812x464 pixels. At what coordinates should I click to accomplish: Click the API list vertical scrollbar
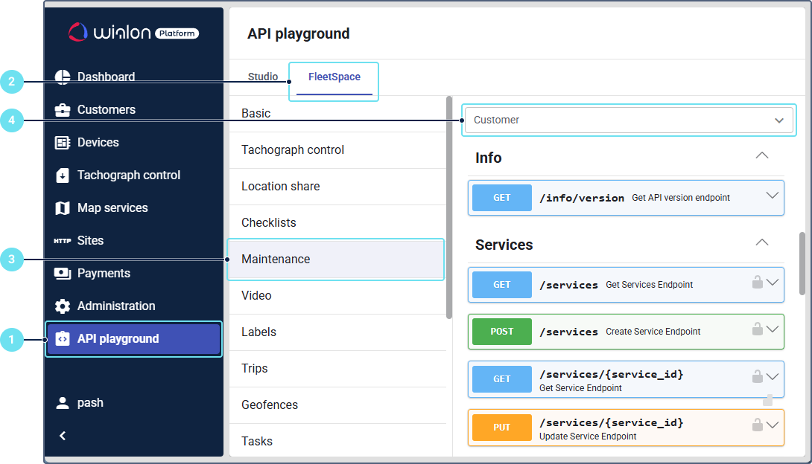449,208
